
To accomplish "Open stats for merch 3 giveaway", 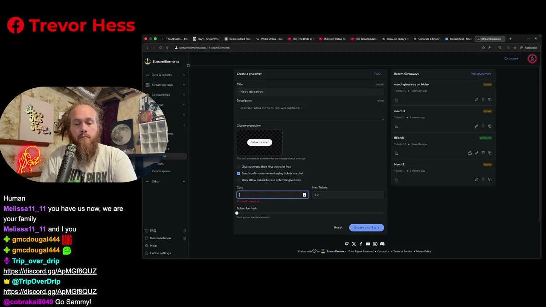I will (x=396, y=126).
